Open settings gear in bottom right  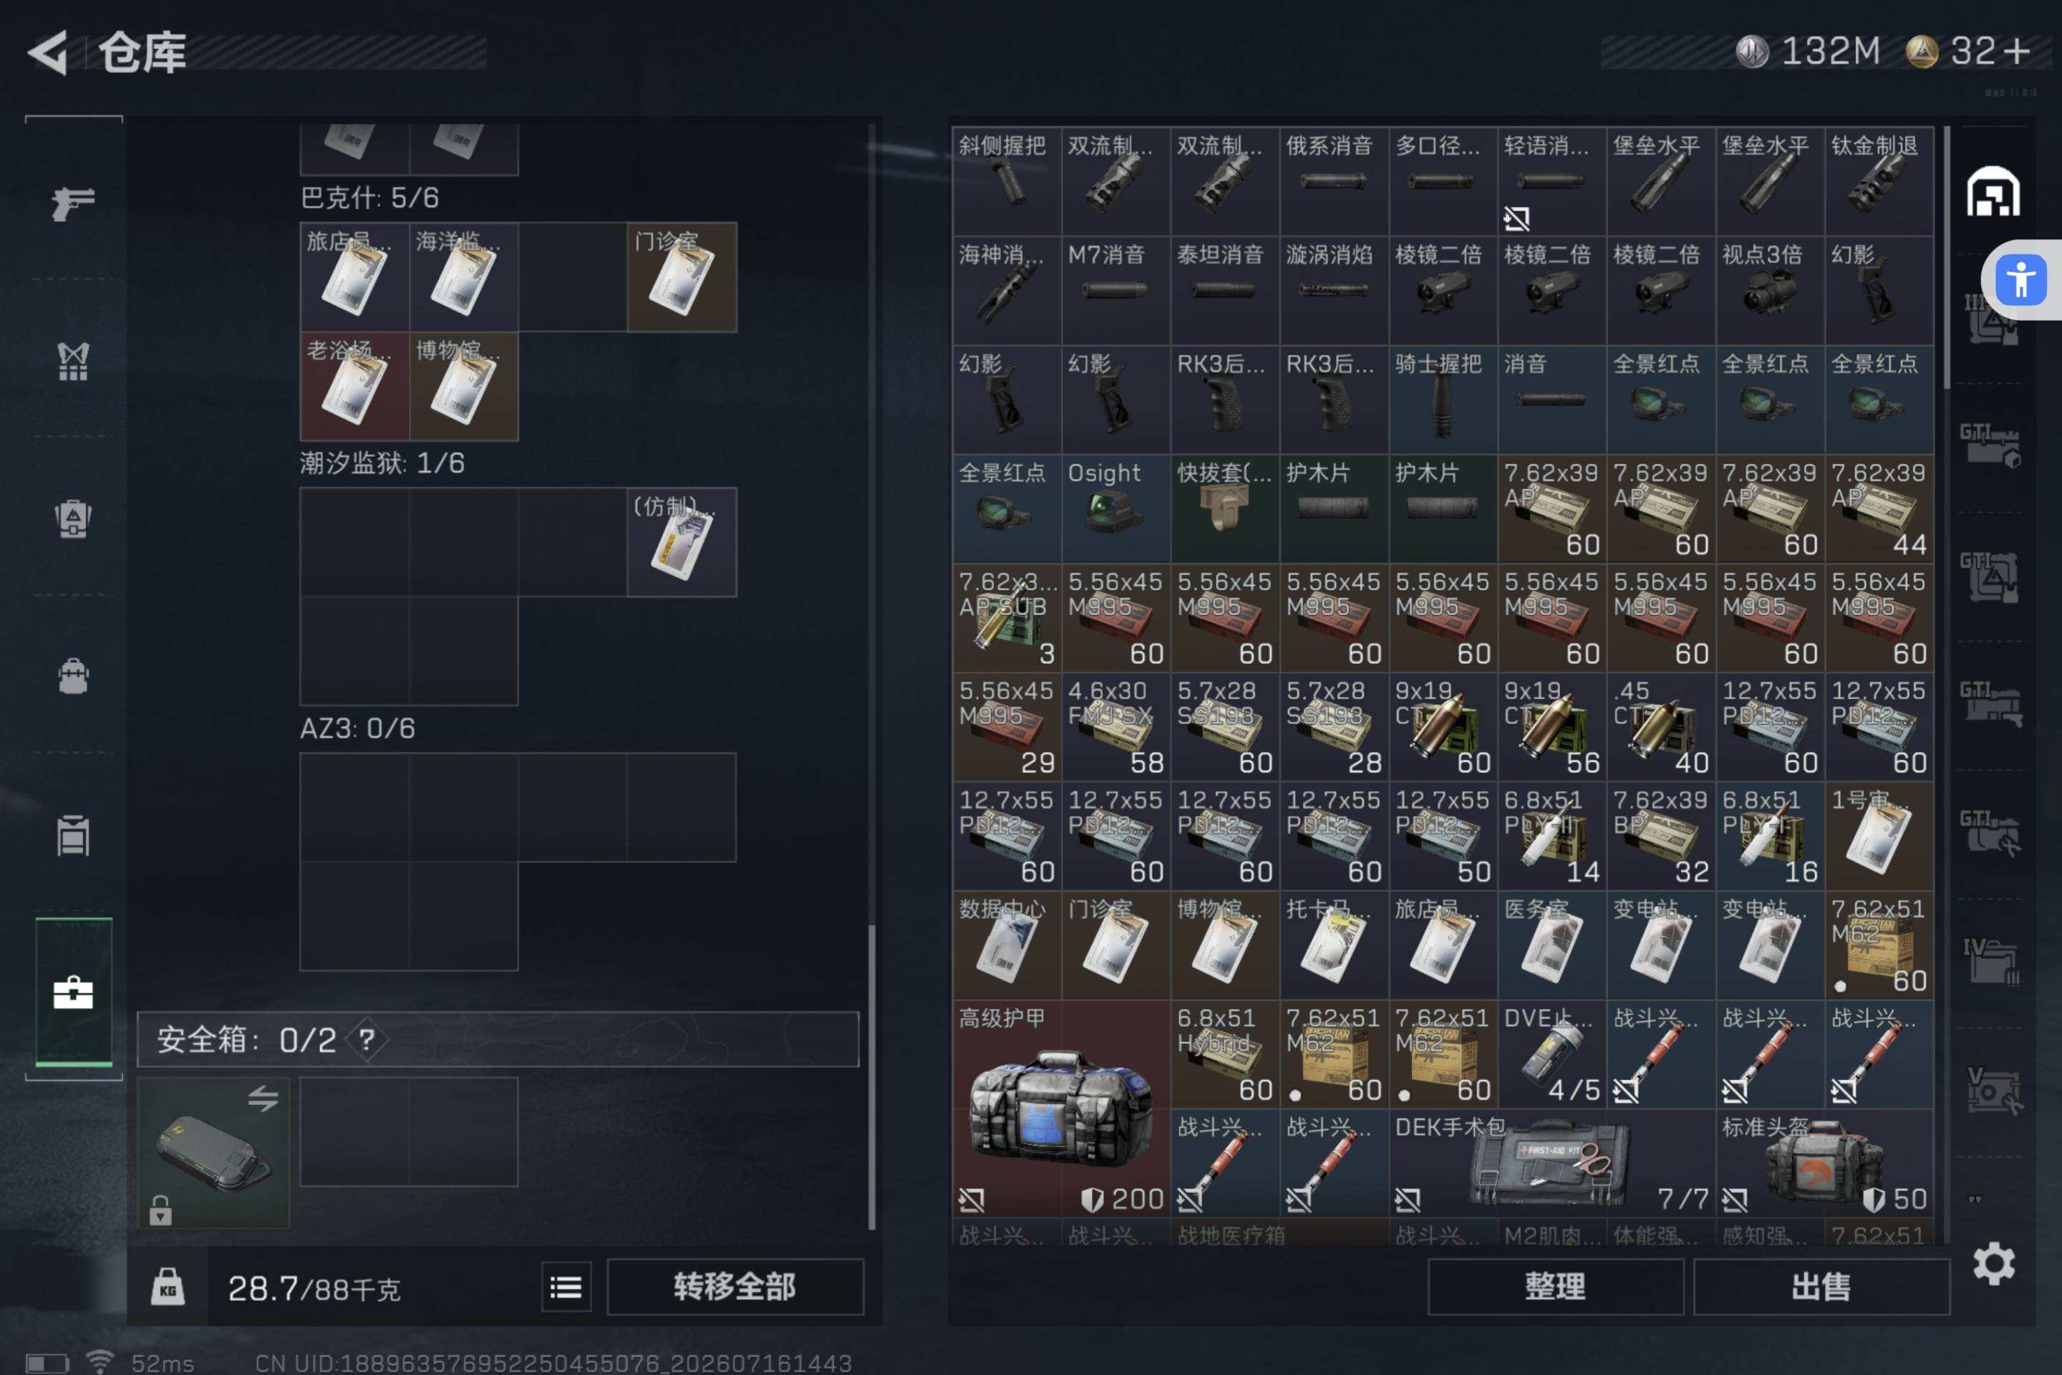(1993, 1263)
